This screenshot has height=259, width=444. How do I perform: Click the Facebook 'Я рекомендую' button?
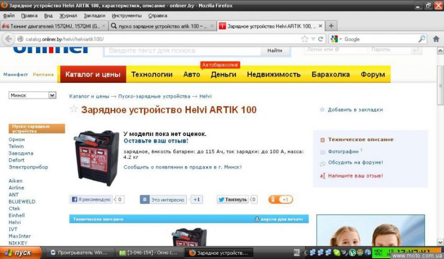click(91, 200)
